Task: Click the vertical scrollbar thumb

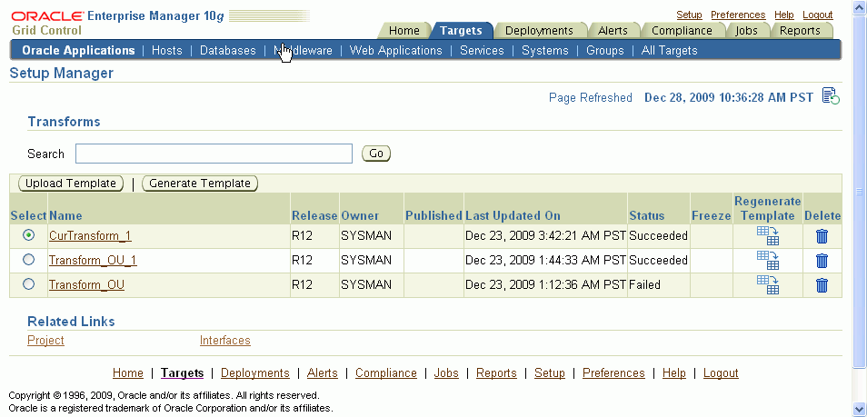Action: (x=859, y=191)
